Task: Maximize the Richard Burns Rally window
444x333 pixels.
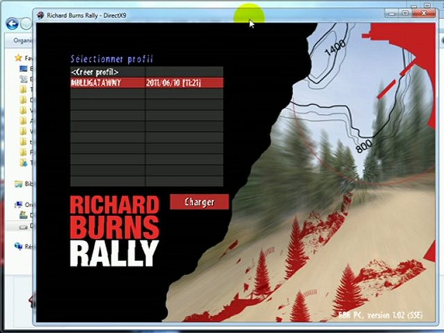Action: (405, 13)
